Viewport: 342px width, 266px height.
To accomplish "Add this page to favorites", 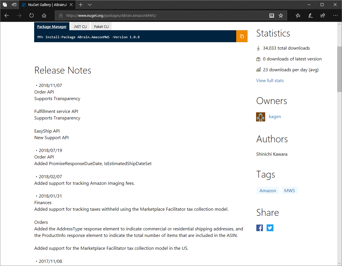I will [x=281, y=15].
